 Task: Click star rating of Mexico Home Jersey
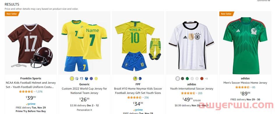pyautogui.click(x=242, y=87)
